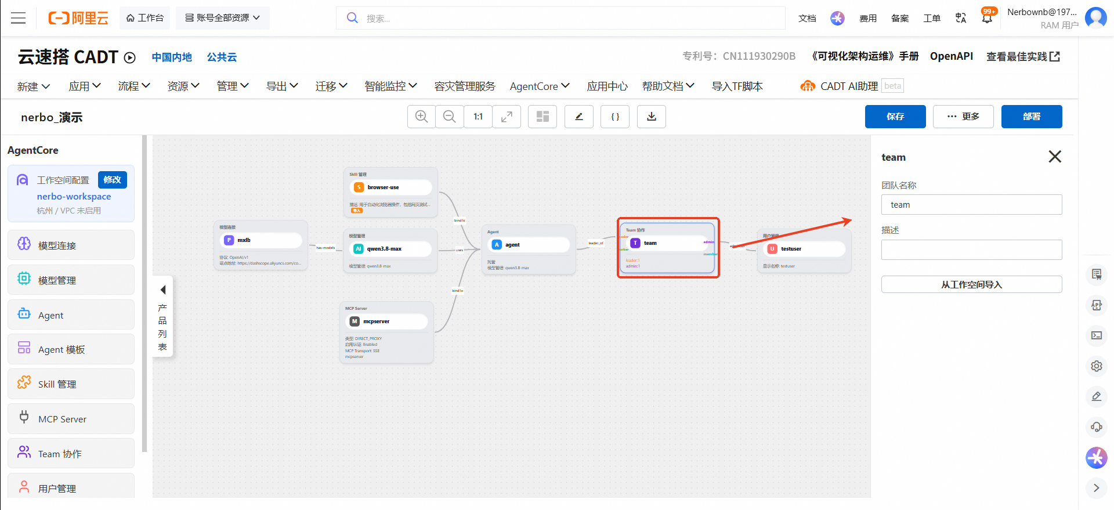Open the 账号全部资源 dropdown
Image resolution: width=1114 pixels, height=510 pixels.
[223, 18]
